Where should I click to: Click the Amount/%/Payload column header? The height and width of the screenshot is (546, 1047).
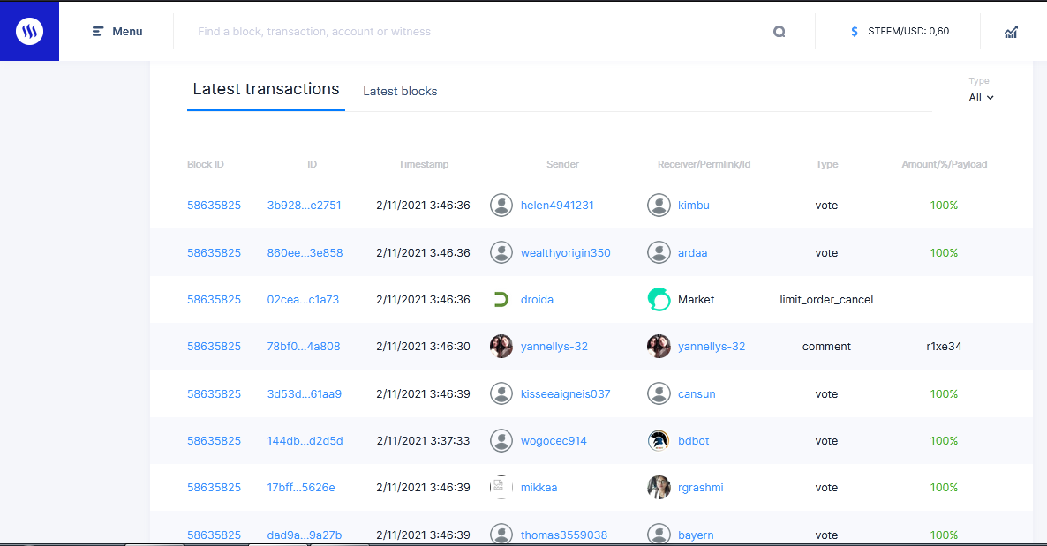944,164
